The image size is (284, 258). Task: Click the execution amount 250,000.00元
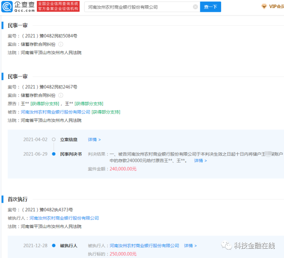click(123, 254)
